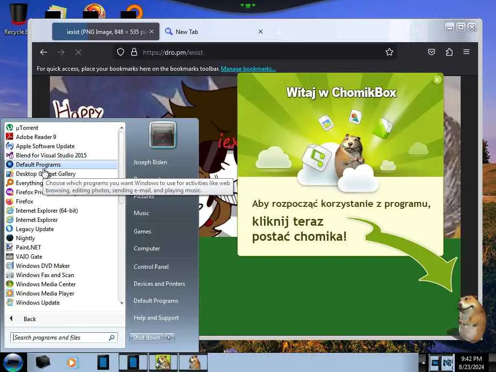The width and height of the screenshot is (496, 372).
Task: Click the Firefox address bar
Action: pyautogui.click(x=255, y=52)
